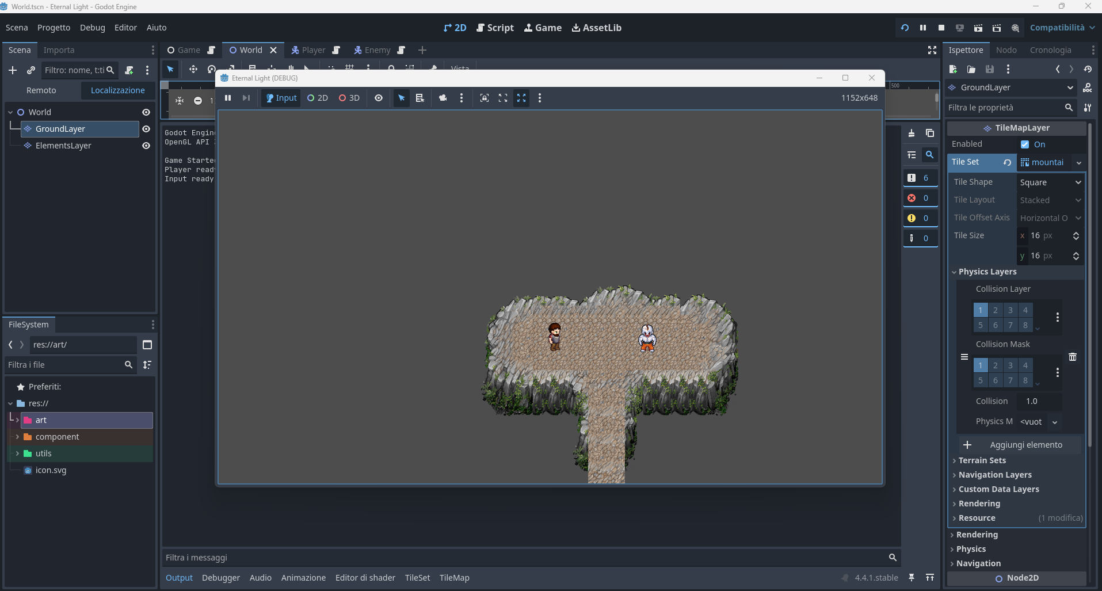Open the Importa dock tab
The image size is (1102, 591).
coord(59,50)
